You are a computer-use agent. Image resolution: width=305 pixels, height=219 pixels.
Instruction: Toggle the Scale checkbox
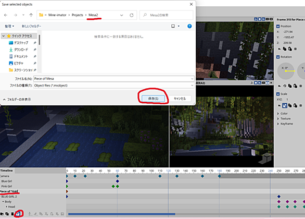(x=278, y=94)
